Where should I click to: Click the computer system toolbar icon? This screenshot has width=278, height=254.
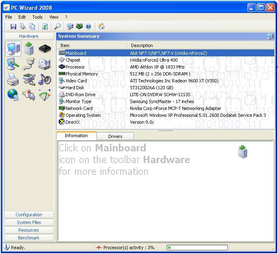pos(70,26)
